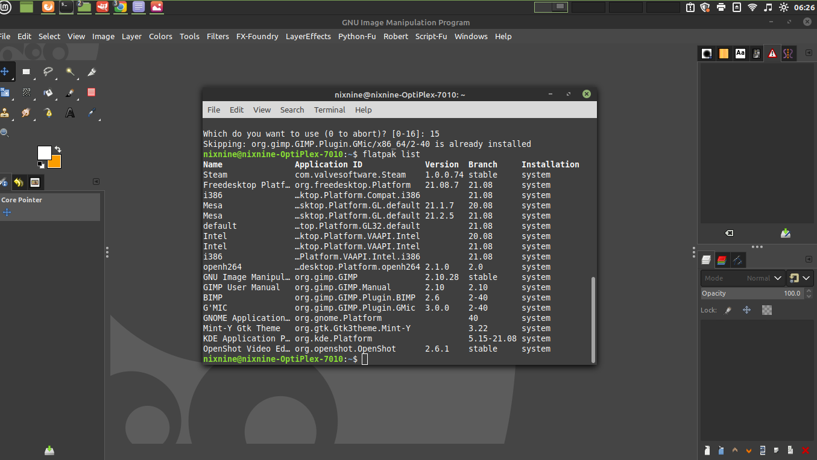Image resolution: width=817 pixels, height=460 pixels.
Task: Open the Brushes tab in right dock
Action: point(707,54)
